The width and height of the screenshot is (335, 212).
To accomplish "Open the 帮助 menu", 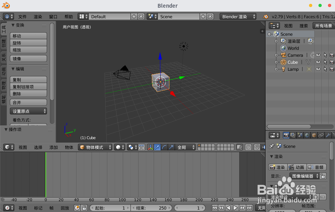I will coord(69,17).
